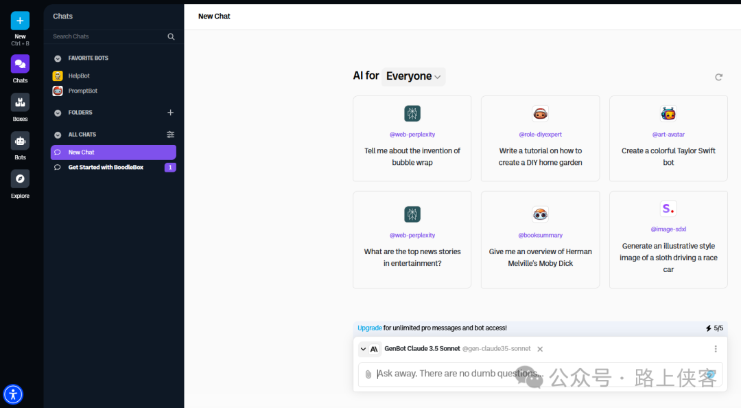Open the three-dot chat options menu

pyautogui.click(x=716, y=349)
